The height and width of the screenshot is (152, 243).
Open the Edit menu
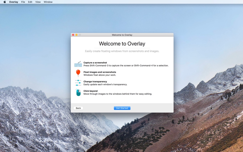click(x=30, y=2)
